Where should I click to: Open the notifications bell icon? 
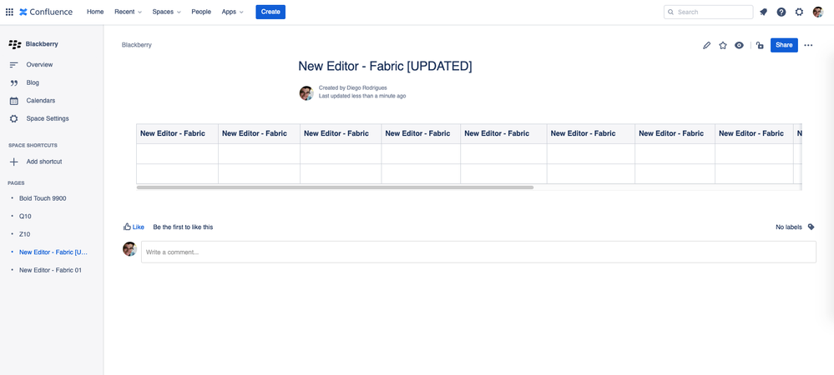(763, 12)
